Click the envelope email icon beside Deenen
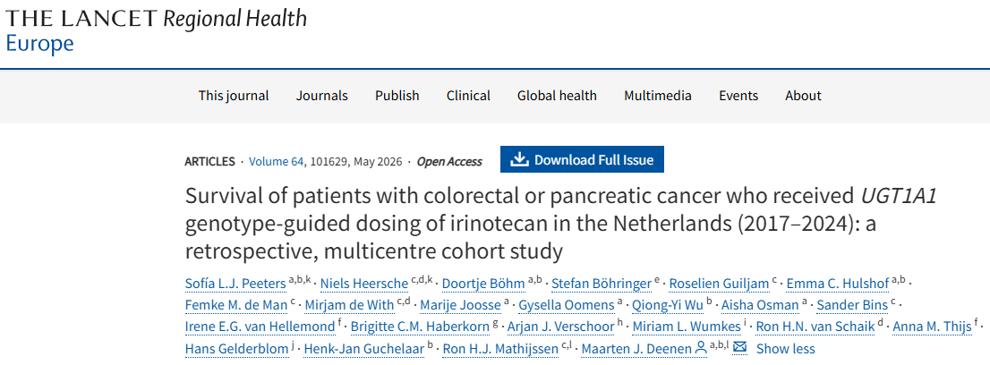This screenshot has width=990, height=365. click(x=739, y=348)
